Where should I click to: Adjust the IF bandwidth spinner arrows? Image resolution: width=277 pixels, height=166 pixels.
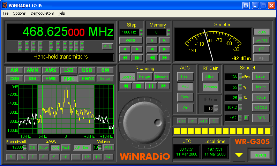[25, 148]
